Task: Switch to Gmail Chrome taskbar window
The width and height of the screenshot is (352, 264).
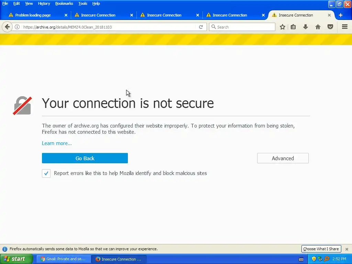Action: click(64, 259)
